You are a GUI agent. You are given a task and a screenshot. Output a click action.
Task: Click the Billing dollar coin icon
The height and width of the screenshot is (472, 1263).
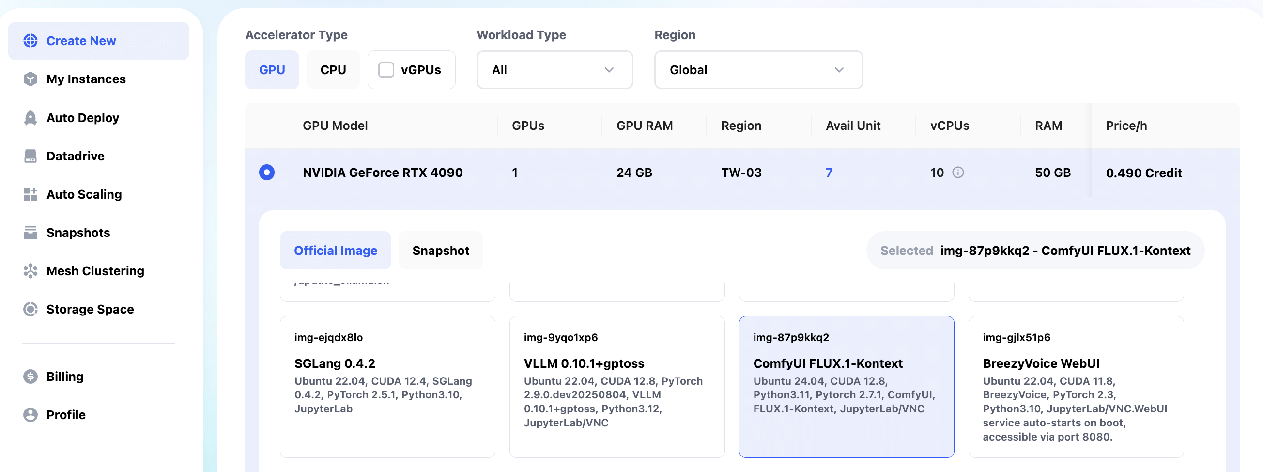[31, 377]
